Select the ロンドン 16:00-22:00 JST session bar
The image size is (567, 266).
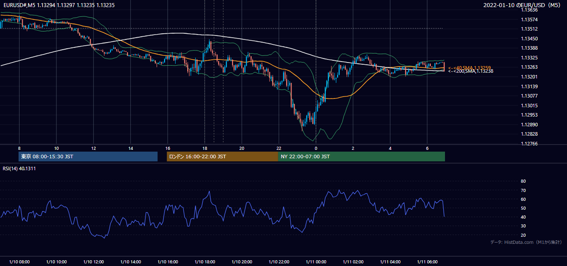pyautogui.click(x=222, y=156)
